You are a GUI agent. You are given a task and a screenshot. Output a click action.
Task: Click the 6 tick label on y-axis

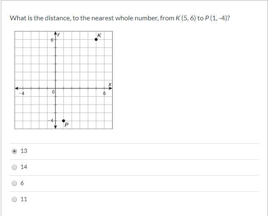52,40
